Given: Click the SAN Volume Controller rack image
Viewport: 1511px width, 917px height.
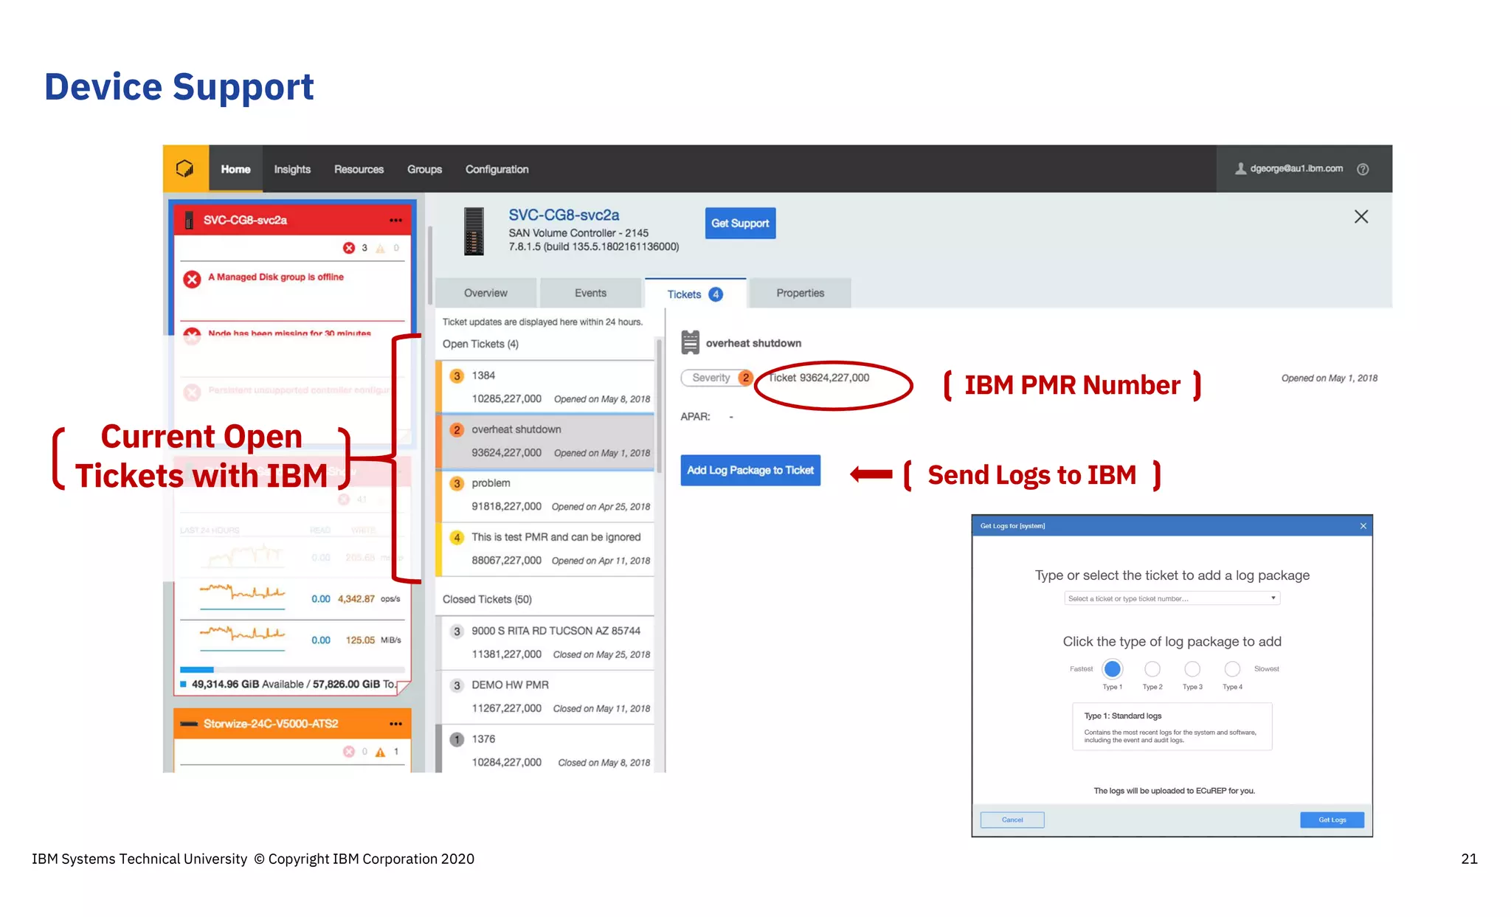Looking at the screenshot, I should (x=474, y=231).
